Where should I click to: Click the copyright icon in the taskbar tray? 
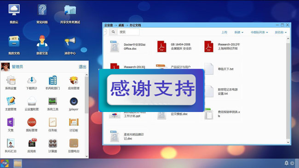[x=292, y=163]
